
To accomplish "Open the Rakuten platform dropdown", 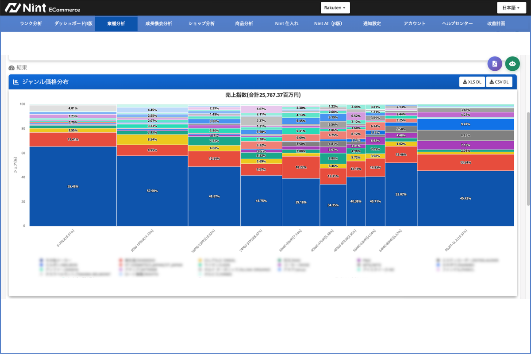I will (x=335, y=8).
